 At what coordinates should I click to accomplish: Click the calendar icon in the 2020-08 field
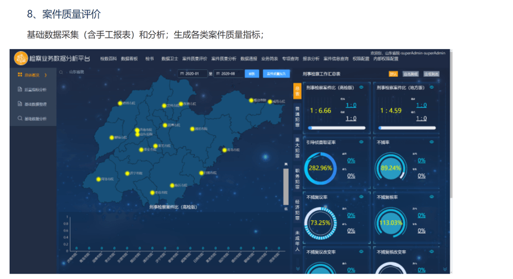coord(218,74)
